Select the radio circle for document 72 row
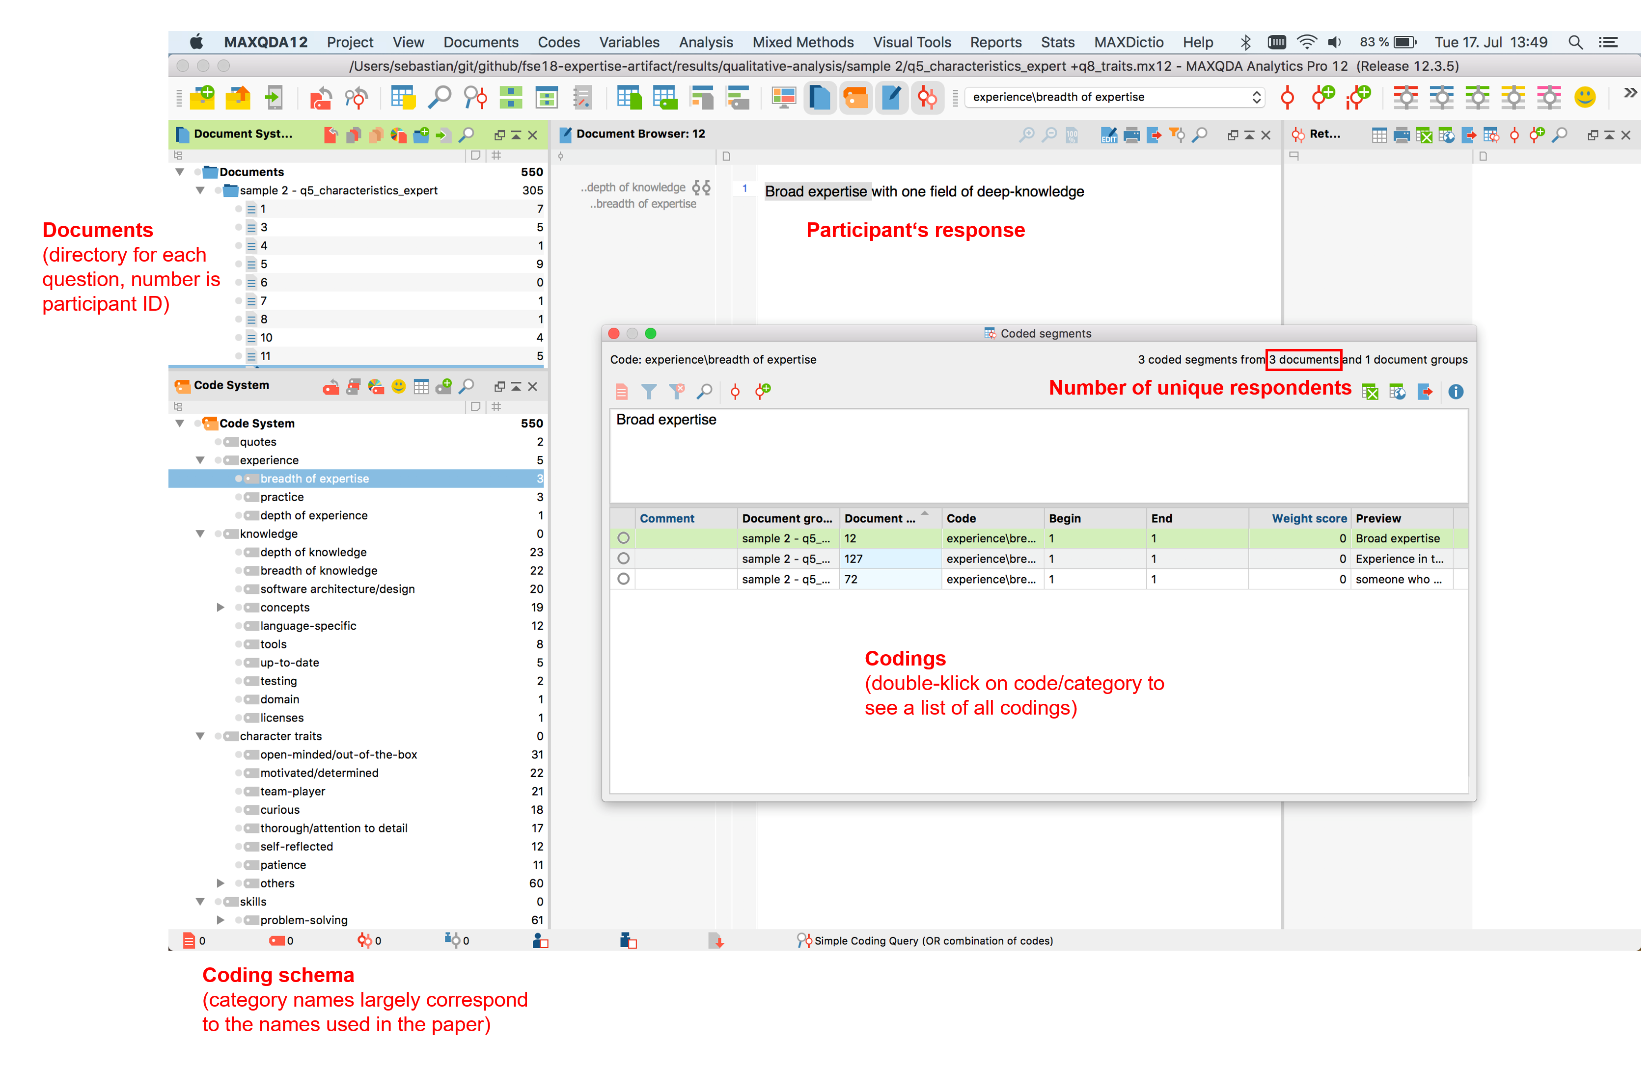 (x=623, y=579)
